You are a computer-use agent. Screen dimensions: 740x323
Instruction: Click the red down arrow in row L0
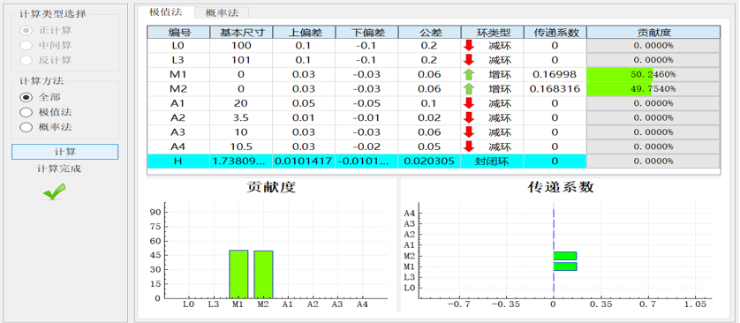click(469, 46)
